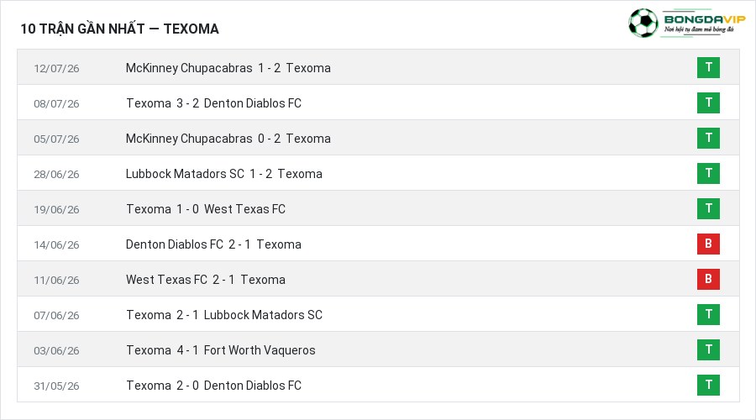Screen dimensions: 756x420
Task: Click the green T badge for 28/06/26 match
Action: click(x=708, y=173)
